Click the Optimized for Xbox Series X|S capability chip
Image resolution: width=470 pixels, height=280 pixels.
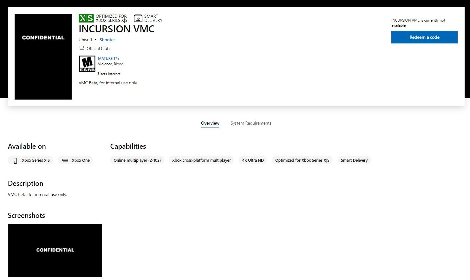point(302,160)
